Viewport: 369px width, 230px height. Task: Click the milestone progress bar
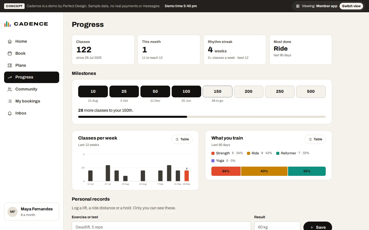coord(202,117)
